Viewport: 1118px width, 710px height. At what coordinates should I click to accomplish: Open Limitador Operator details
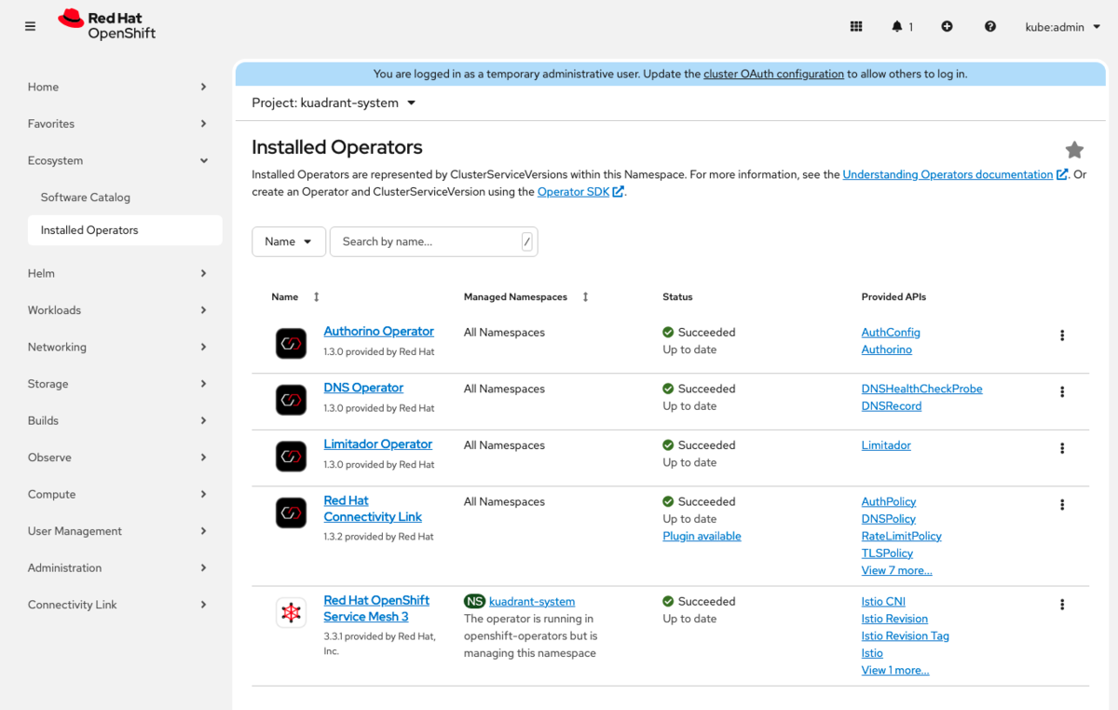click(377, 444)
